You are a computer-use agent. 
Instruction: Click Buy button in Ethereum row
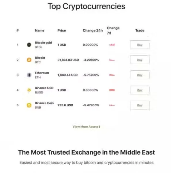click(140, 75)
